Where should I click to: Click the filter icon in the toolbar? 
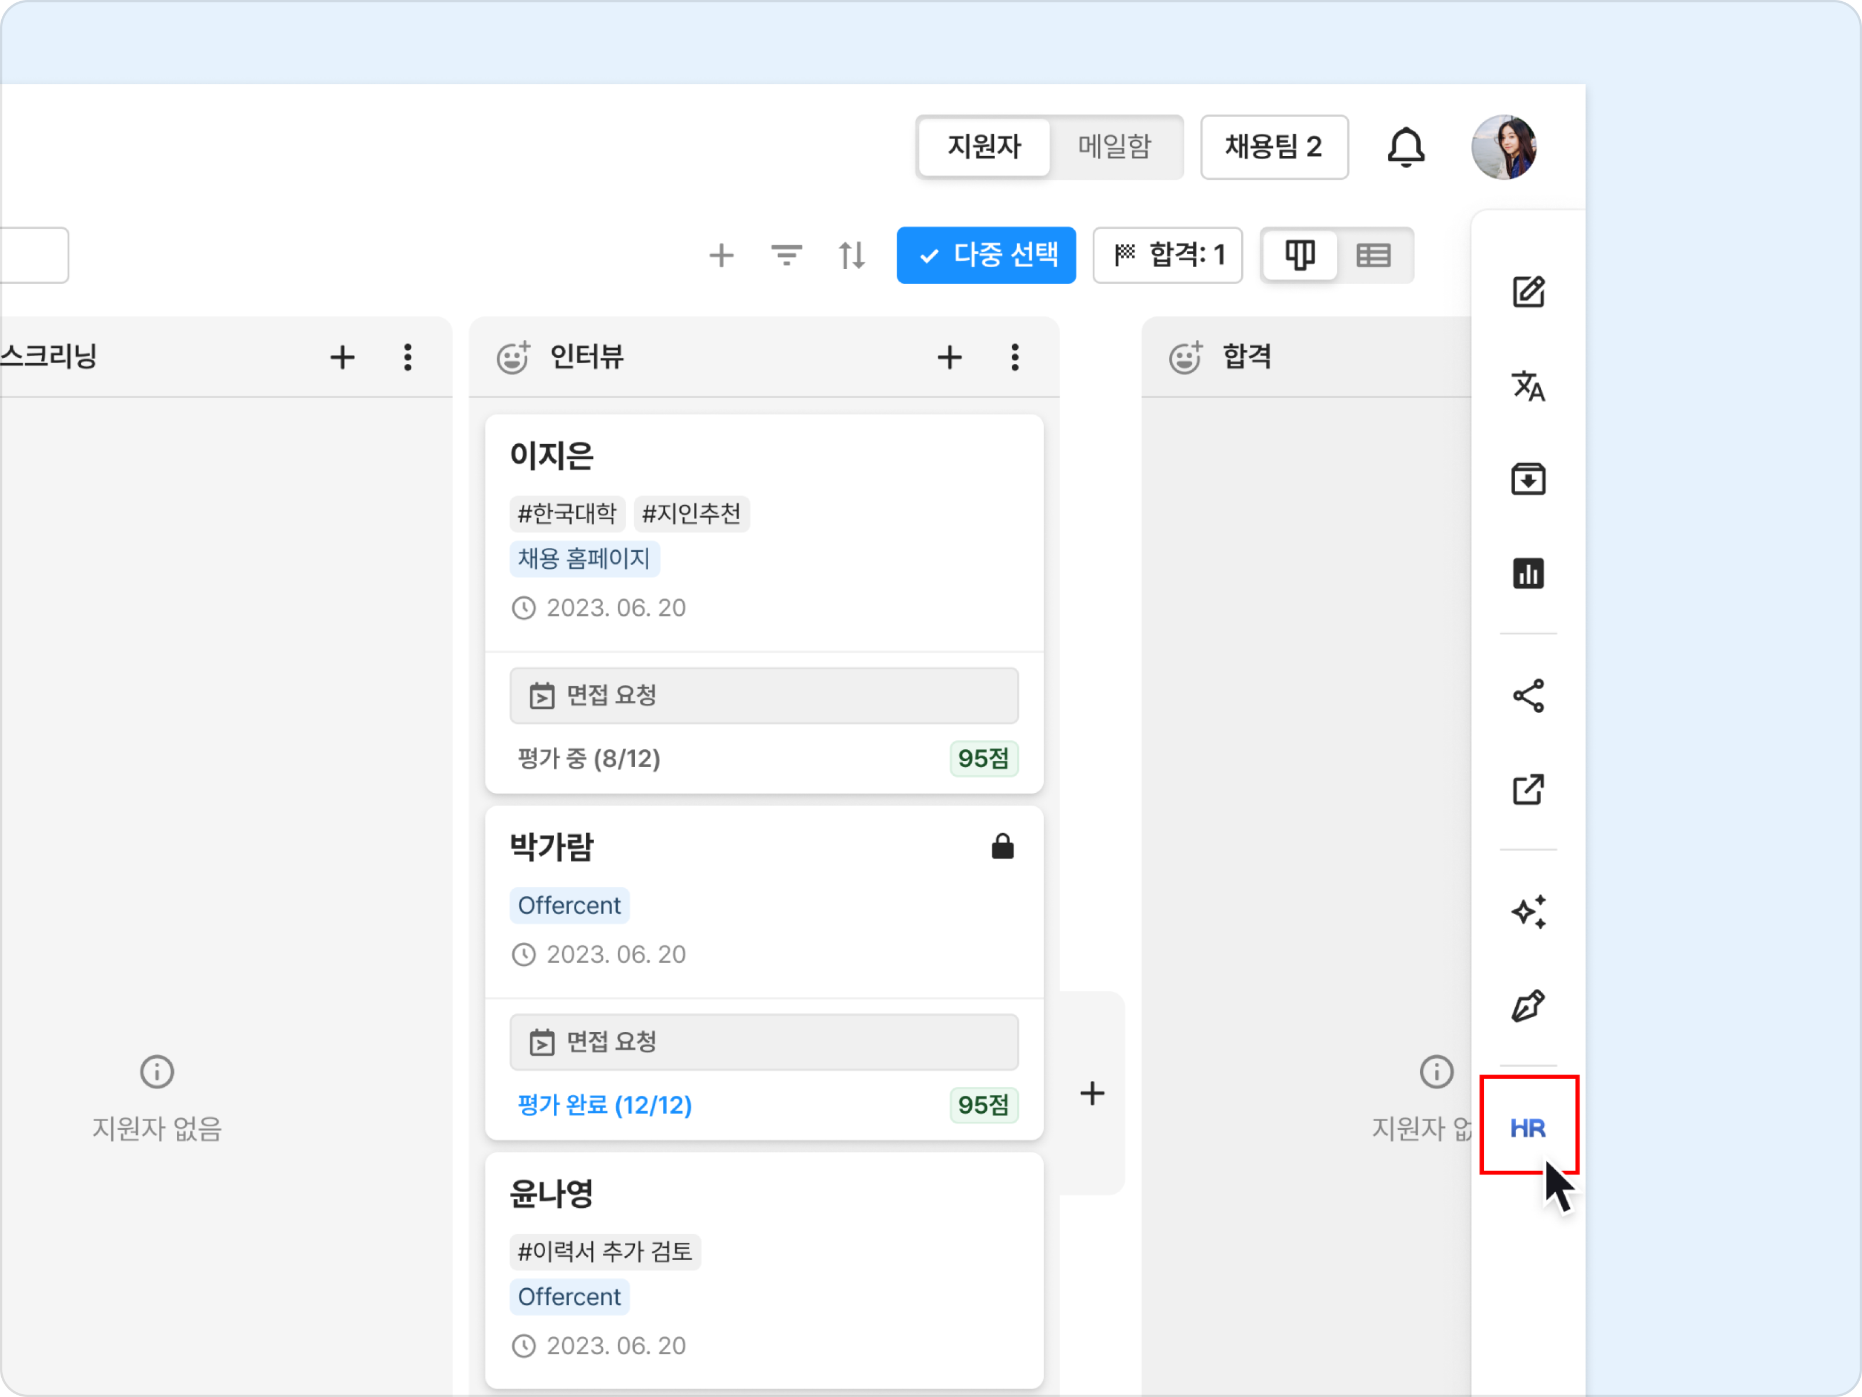point(786,255)
